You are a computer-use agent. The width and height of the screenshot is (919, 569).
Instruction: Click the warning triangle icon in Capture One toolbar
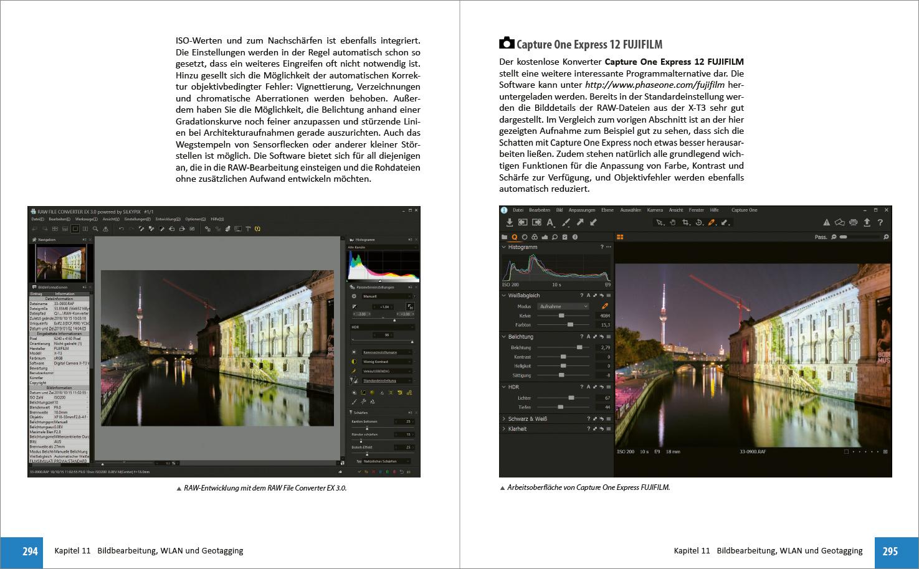click(826, 222)
